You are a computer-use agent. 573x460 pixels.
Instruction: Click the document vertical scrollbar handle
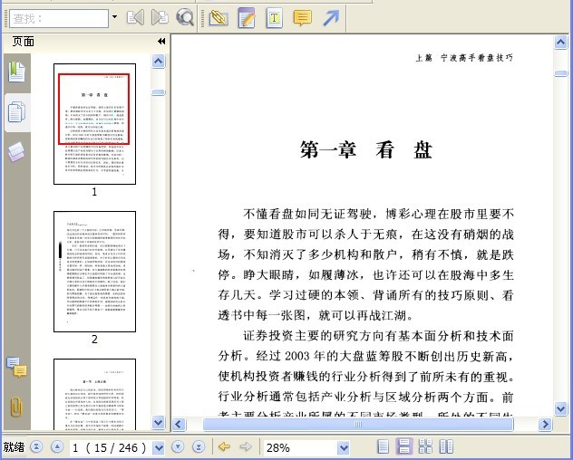click(560, 73)
